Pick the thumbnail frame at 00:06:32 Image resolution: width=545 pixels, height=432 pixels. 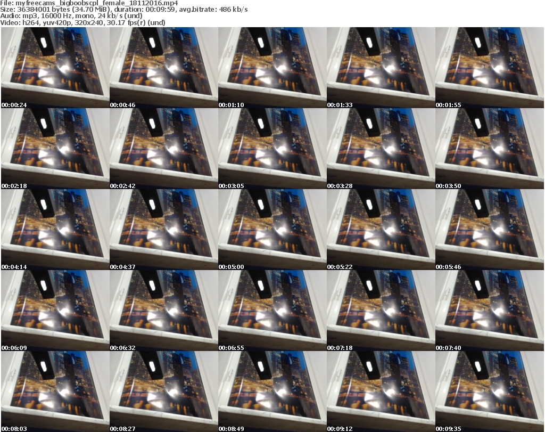(164, 310)
